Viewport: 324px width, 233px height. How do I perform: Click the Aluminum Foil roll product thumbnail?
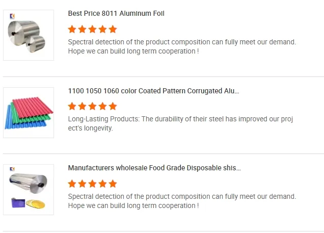click(29, 36)
